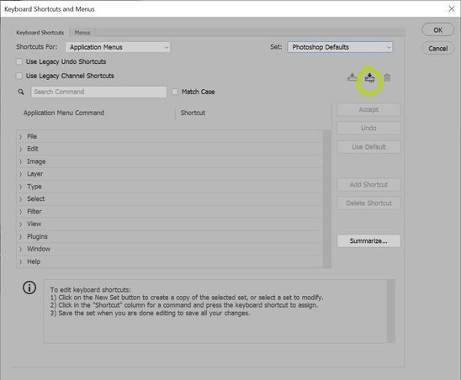Confirm with the OK button

pos(438,30)
